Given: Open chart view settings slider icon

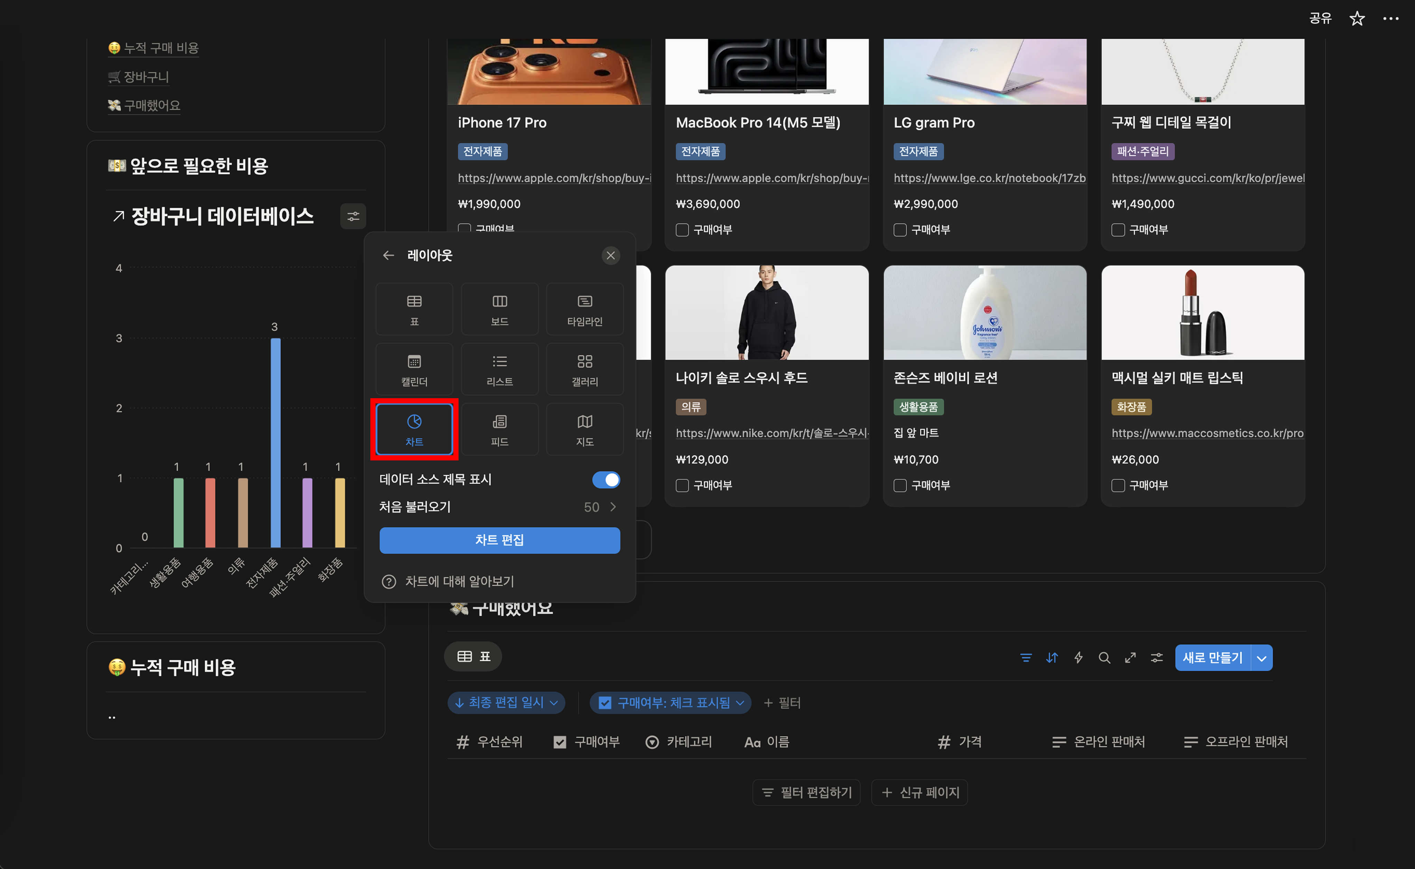Looking at the screenshot, I should pos(353,217).
